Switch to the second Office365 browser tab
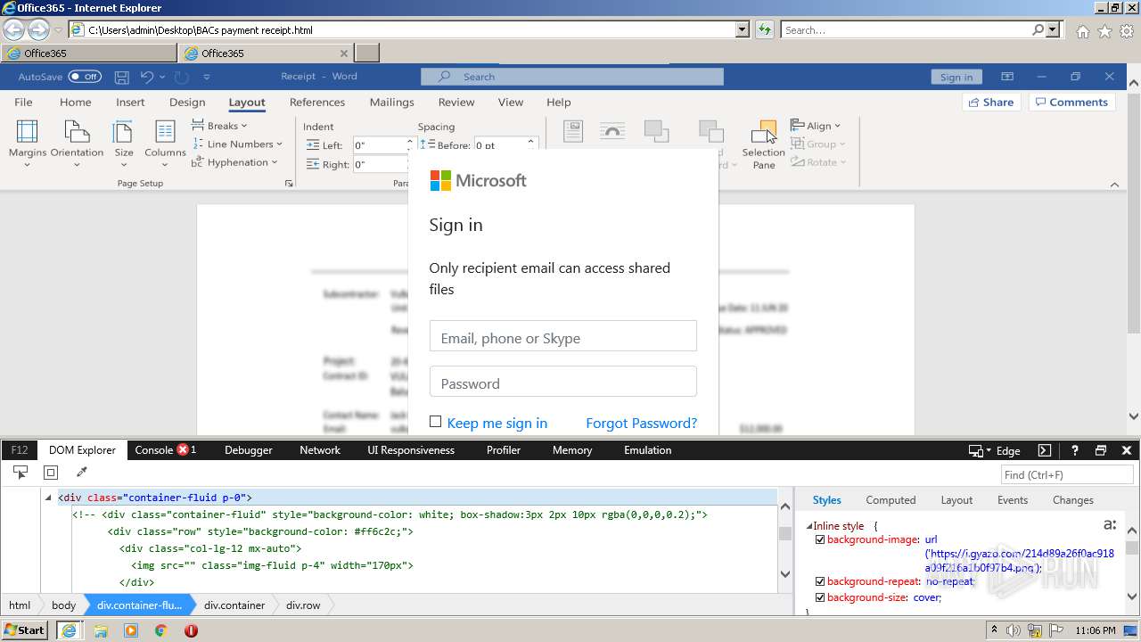Screen dimensions: 1141x642 267,53
